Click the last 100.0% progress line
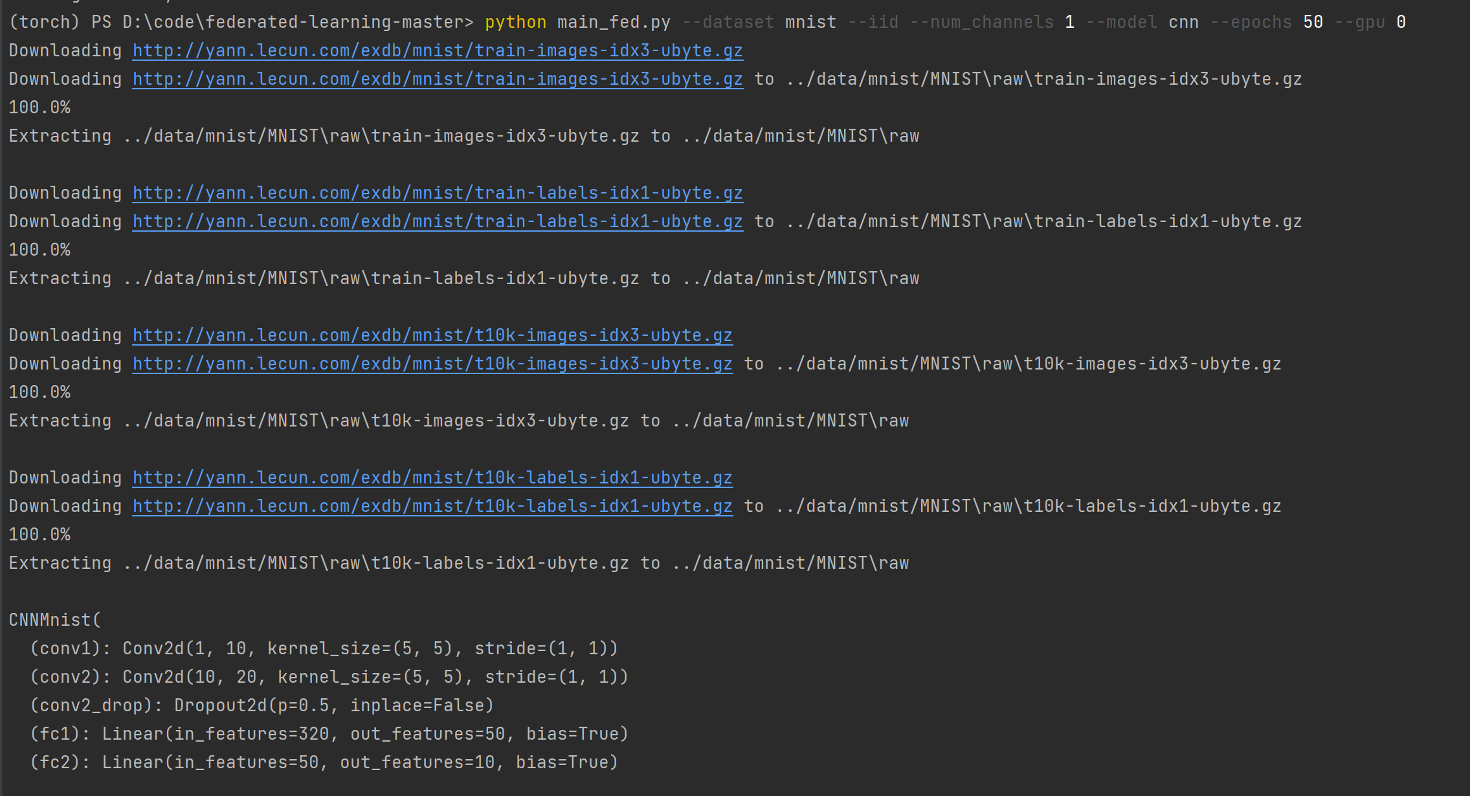 (39, 535)
